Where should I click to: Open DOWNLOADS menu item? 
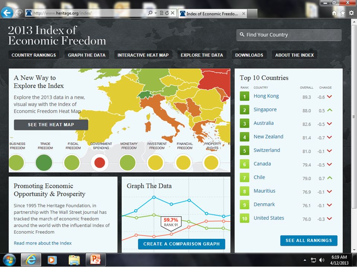coord(249,55)
